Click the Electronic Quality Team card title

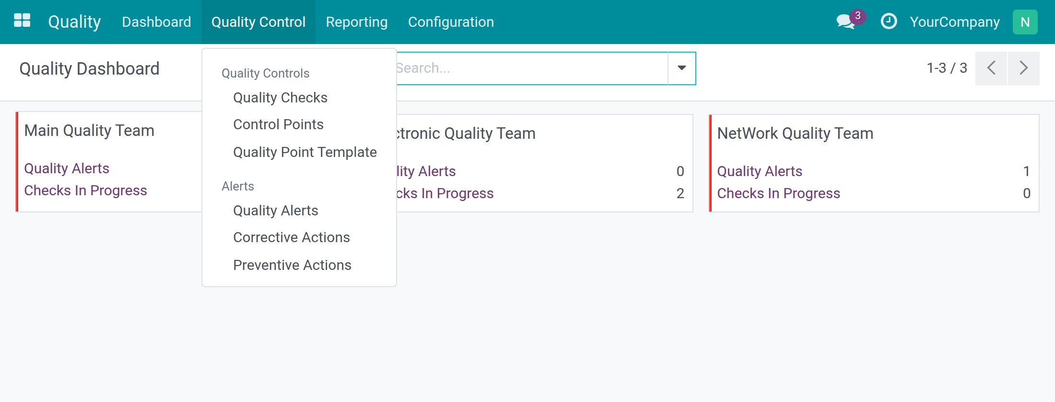(x=466, y=134)
